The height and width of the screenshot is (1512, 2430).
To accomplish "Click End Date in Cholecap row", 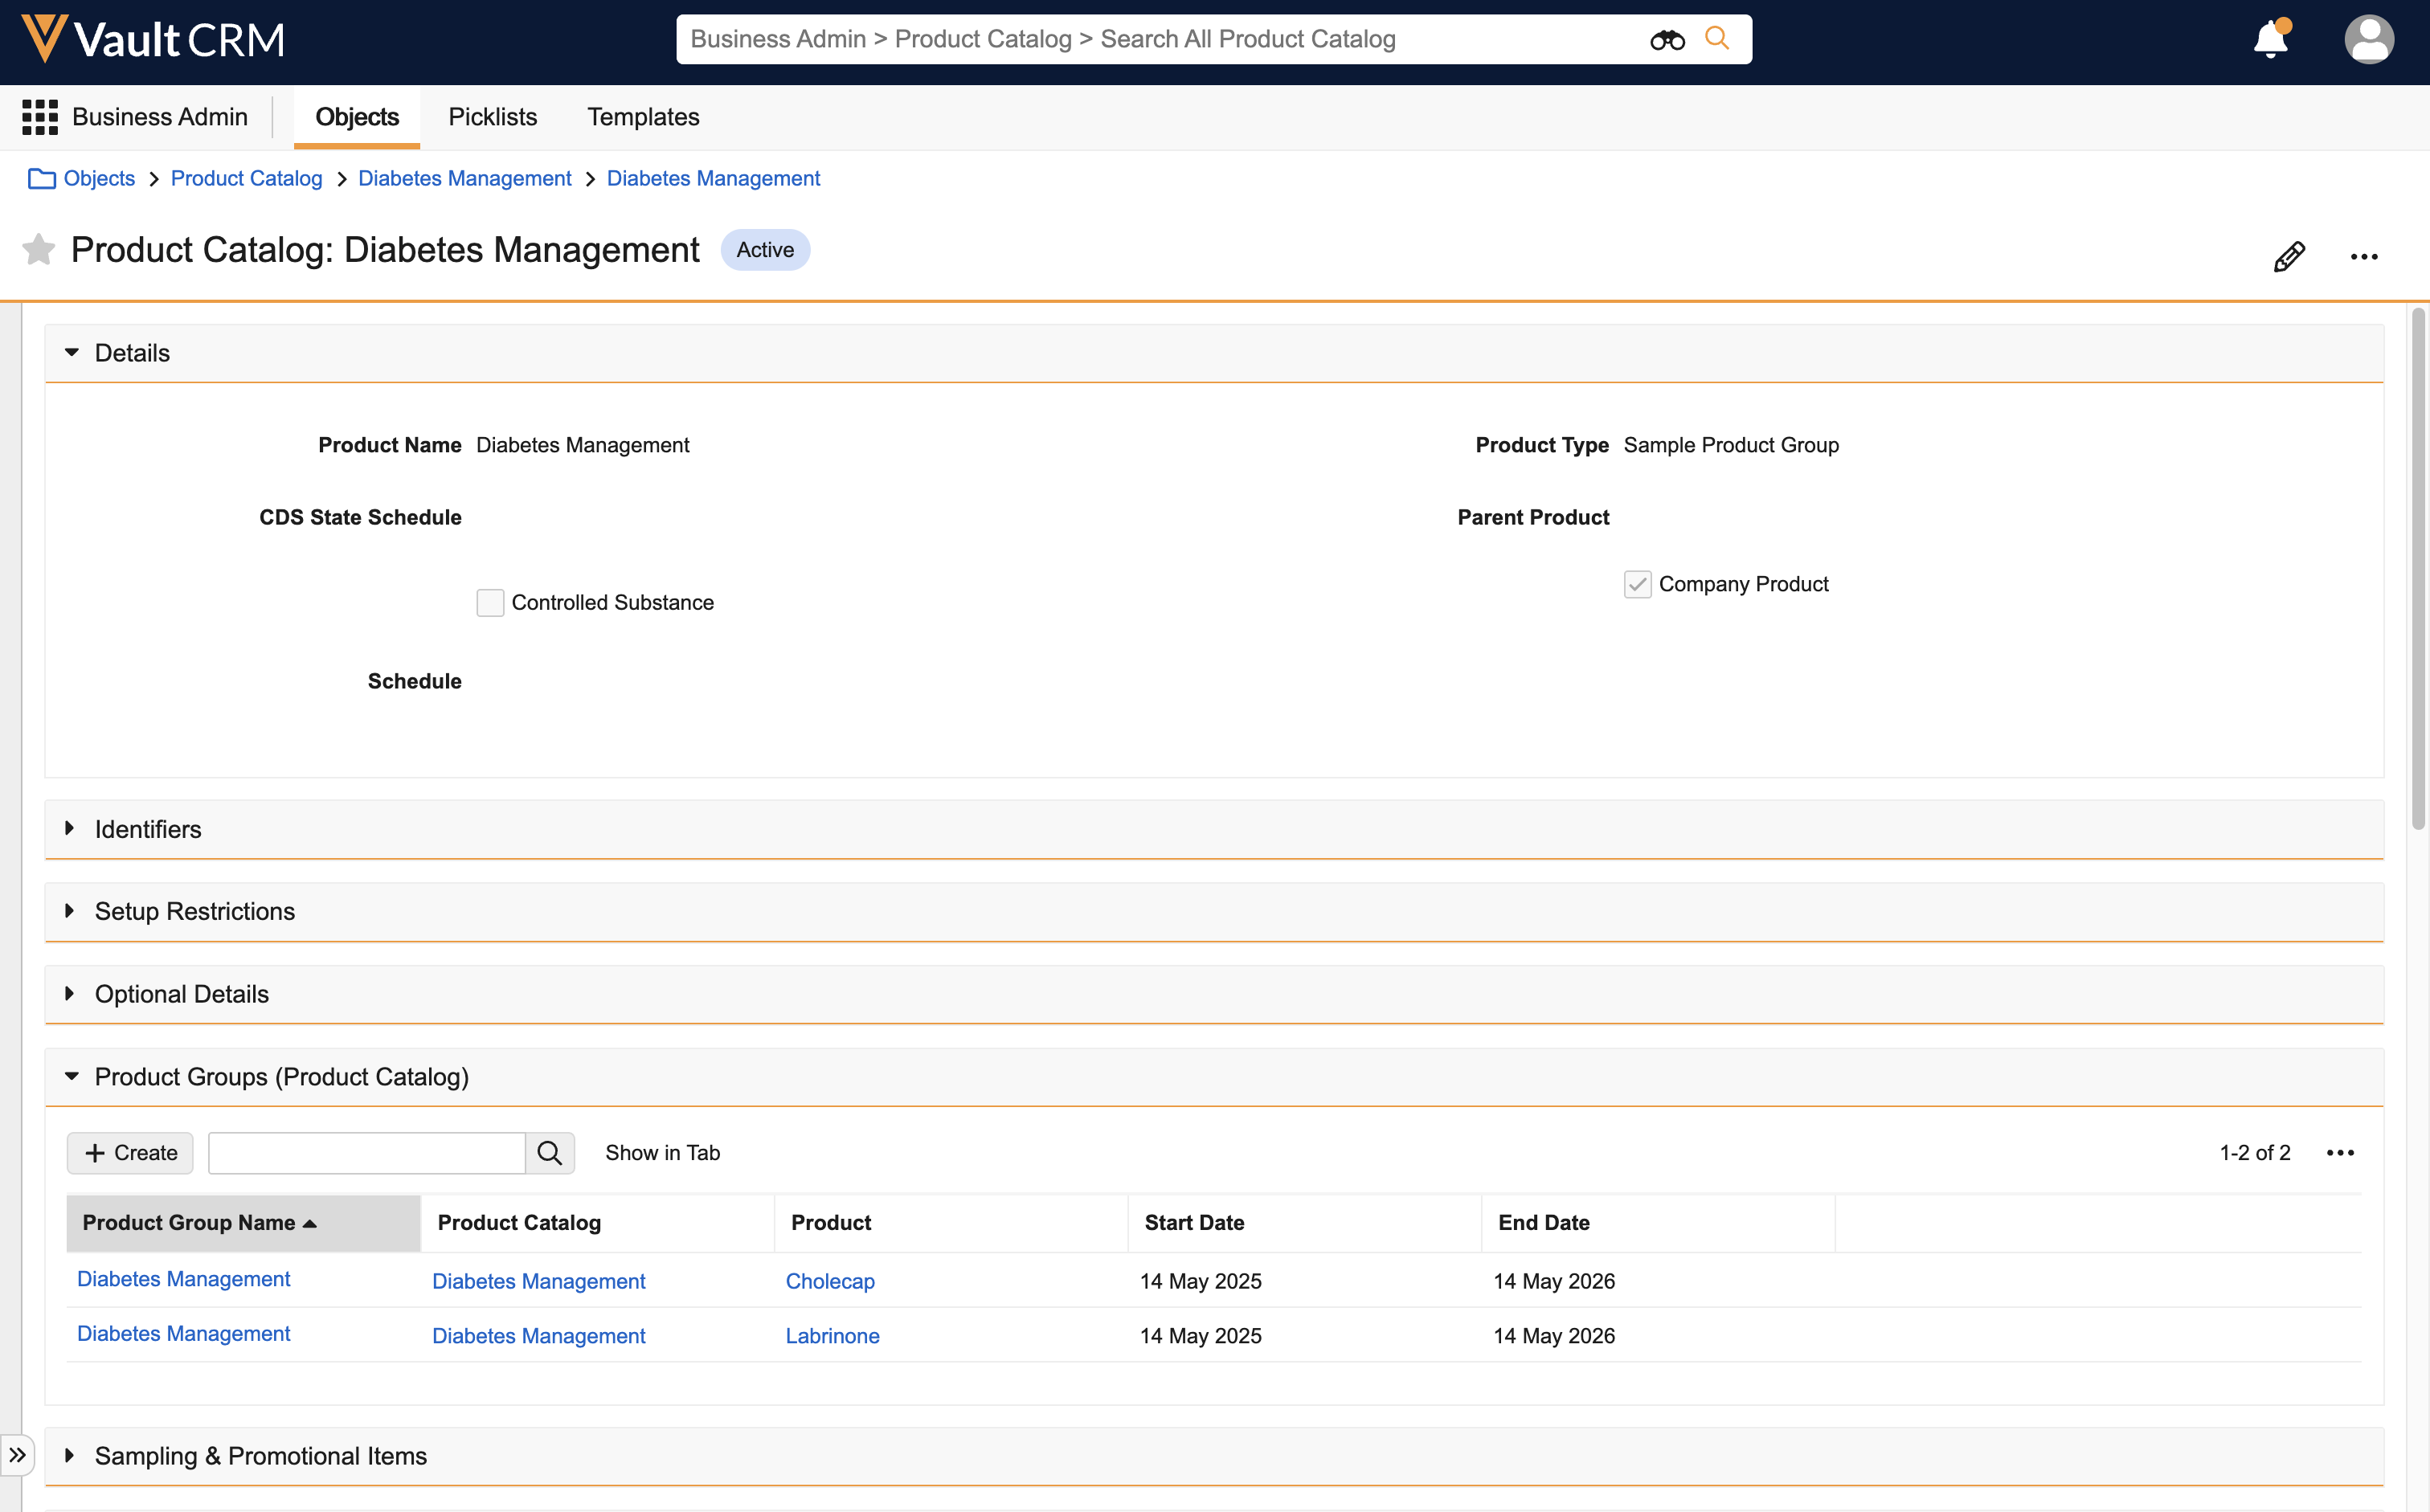I will tap(1554, 1281).
